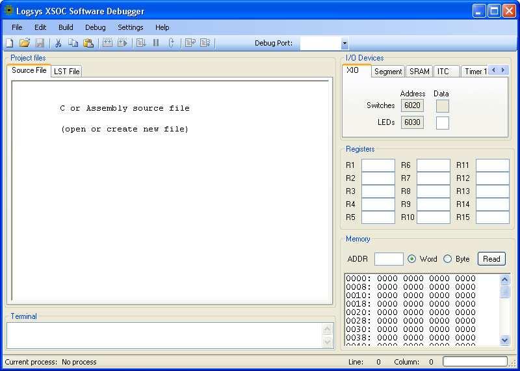Click the Read memory button
The height and width of the screenshot is (371, 520).
(x=491, y=259)
